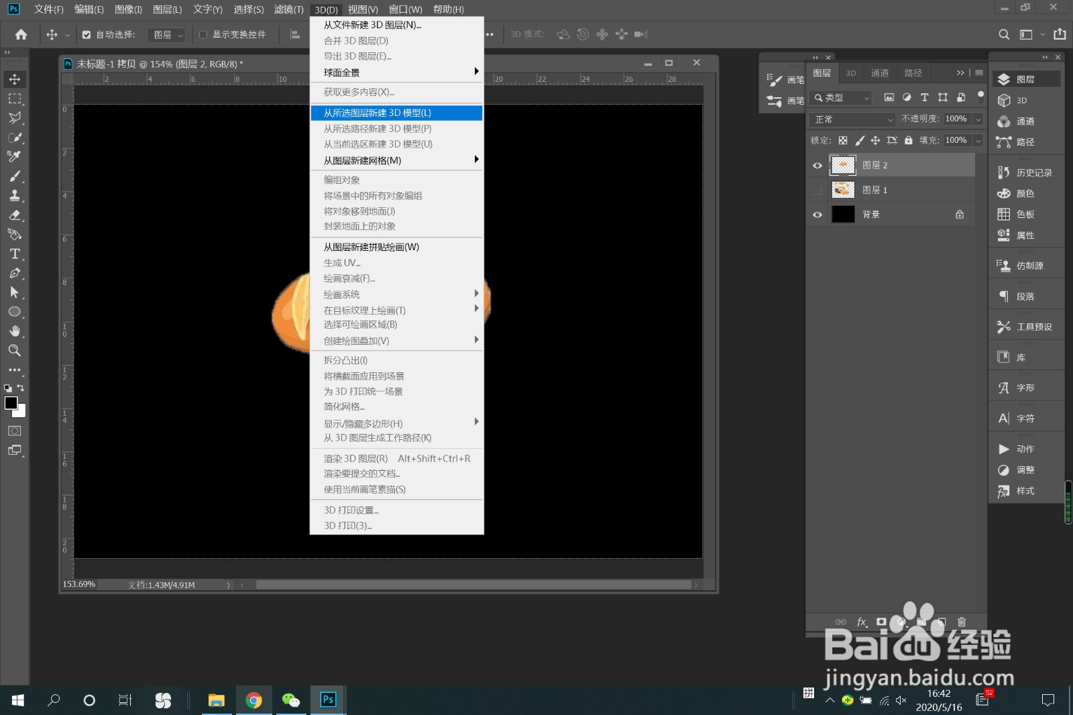Screen dimensions: 1073x715
Task: Open the 正常 blend mode dropdown
Action: (x=852, y=119)
